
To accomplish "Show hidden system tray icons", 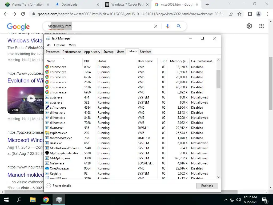I will [226, 200].
